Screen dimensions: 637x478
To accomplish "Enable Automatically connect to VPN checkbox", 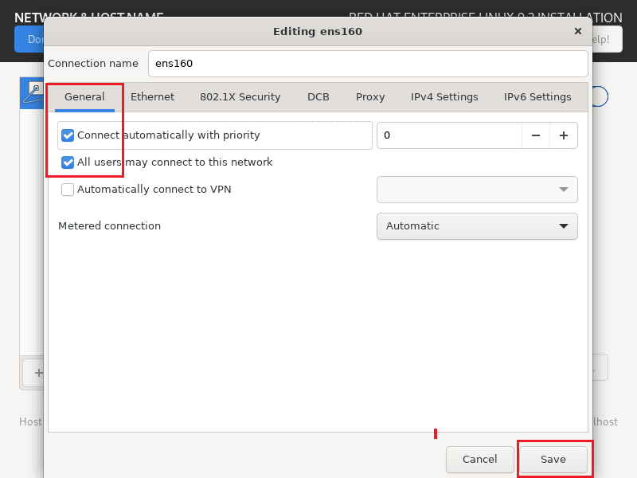I will point(68,190).
